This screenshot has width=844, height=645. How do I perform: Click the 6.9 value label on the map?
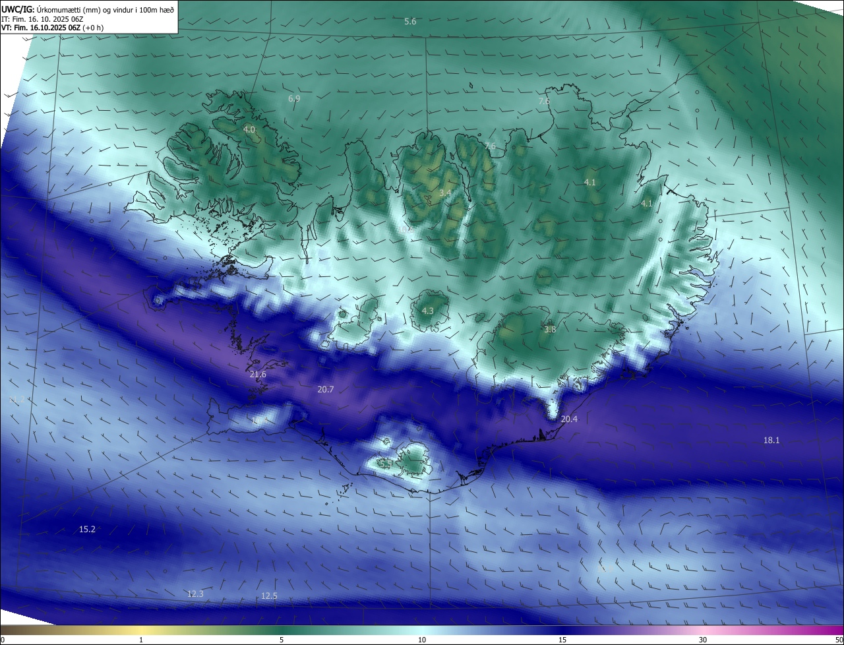[x=294, y=99]
